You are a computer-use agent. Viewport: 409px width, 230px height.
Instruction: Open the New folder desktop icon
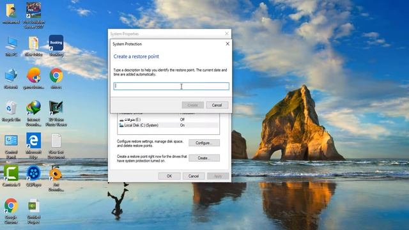[x=34, y=47]
